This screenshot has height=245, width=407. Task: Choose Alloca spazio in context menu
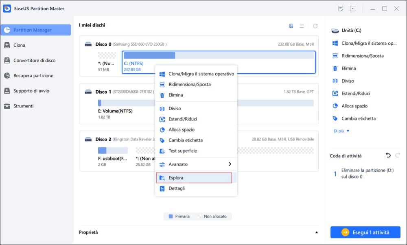coord(196,129)
